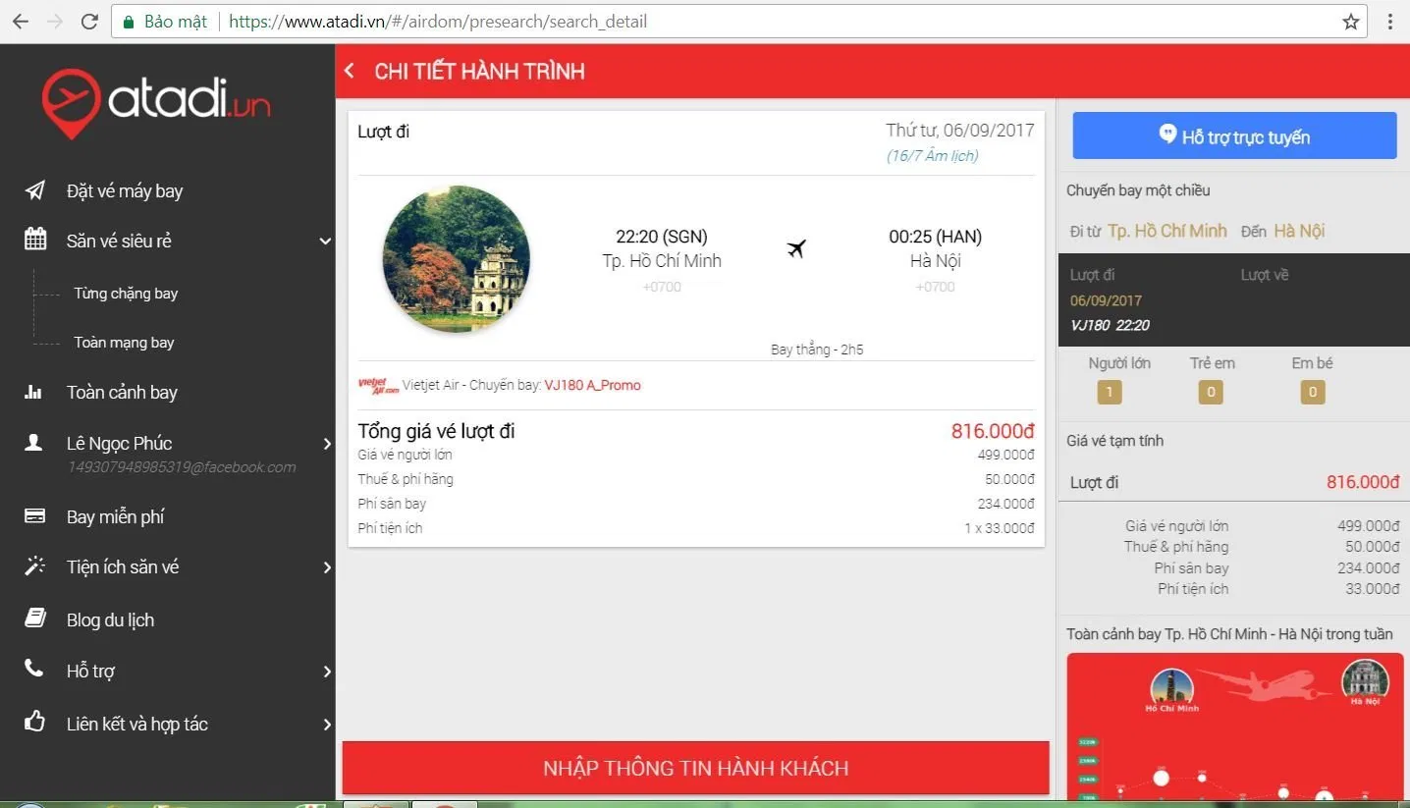Click the Hỗ trợ phone icon

(x=35, y=671)
